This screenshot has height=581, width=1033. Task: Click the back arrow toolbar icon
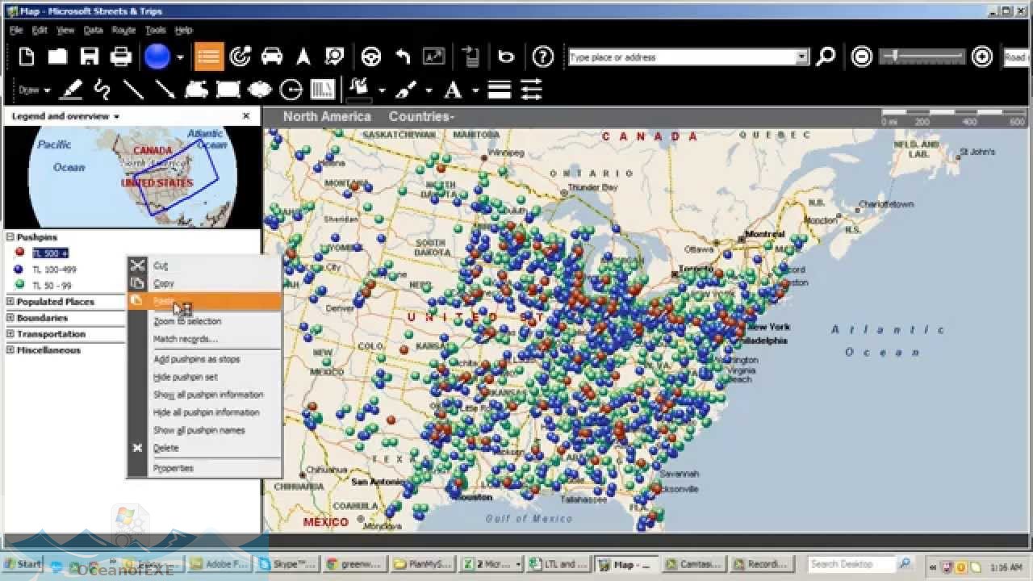tap(403, 56)
